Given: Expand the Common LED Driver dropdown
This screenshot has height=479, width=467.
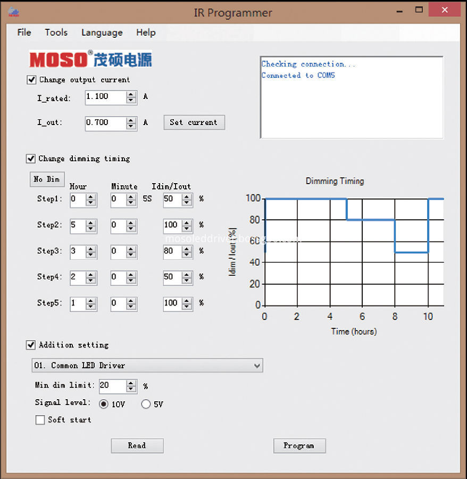Looking at the screenshot, I should (257, 366).
